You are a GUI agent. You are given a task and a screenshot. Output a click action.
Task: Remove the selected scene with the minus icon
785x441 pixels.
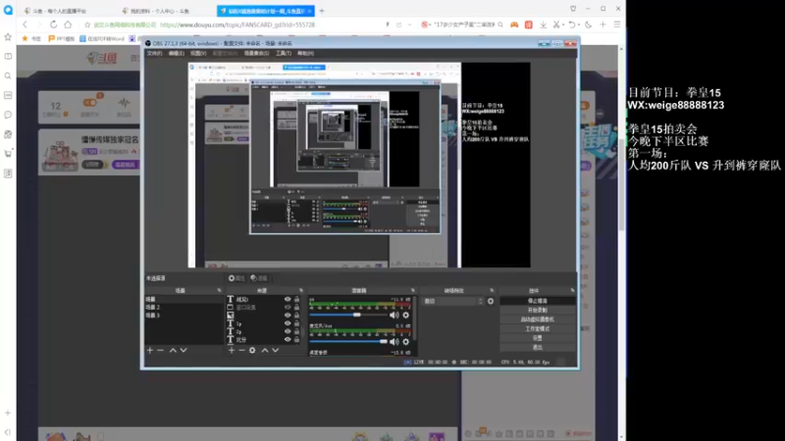160,351
